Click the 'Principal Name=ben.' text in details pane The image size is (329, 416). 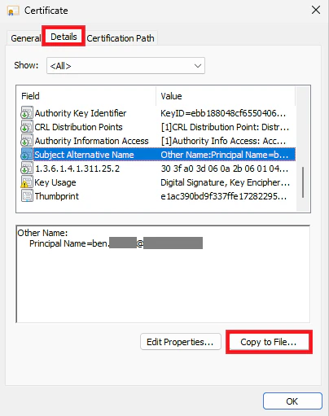69,243
